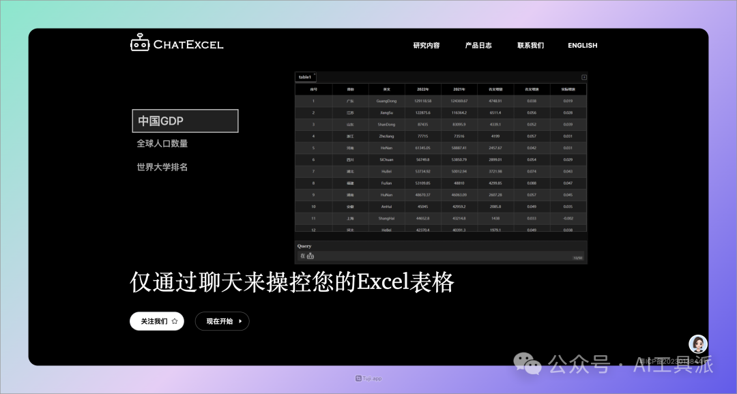The image size is (737, 394).
Task: Go to 联系我们 in the navigation
Action: (x=530, y=45)
